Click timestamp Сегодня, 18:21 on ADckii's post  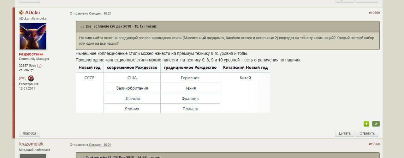(100, 14)
